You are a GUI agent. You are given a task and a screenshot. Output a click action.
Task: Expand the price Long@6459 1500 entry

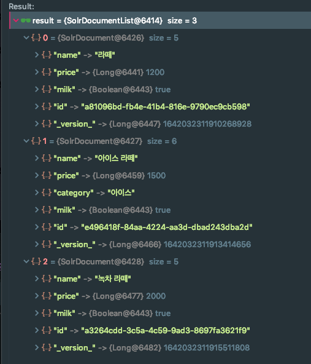(37, 175)
